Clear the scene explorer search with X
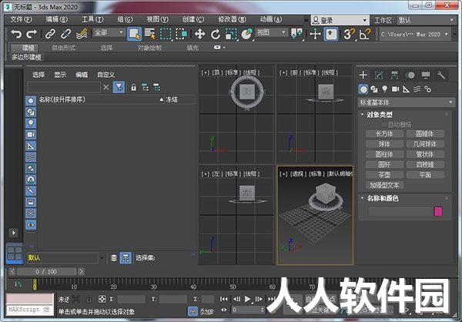462x322 pixels. tap(106, 87)
